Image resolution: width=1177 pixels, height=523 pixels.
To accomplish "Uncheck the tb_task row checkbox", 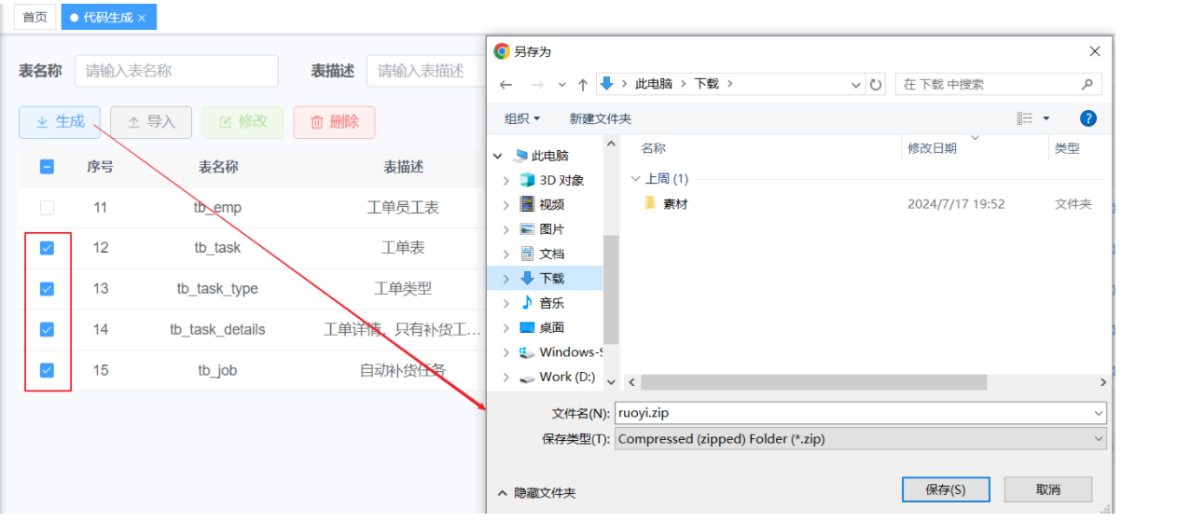I will (47, 248).
